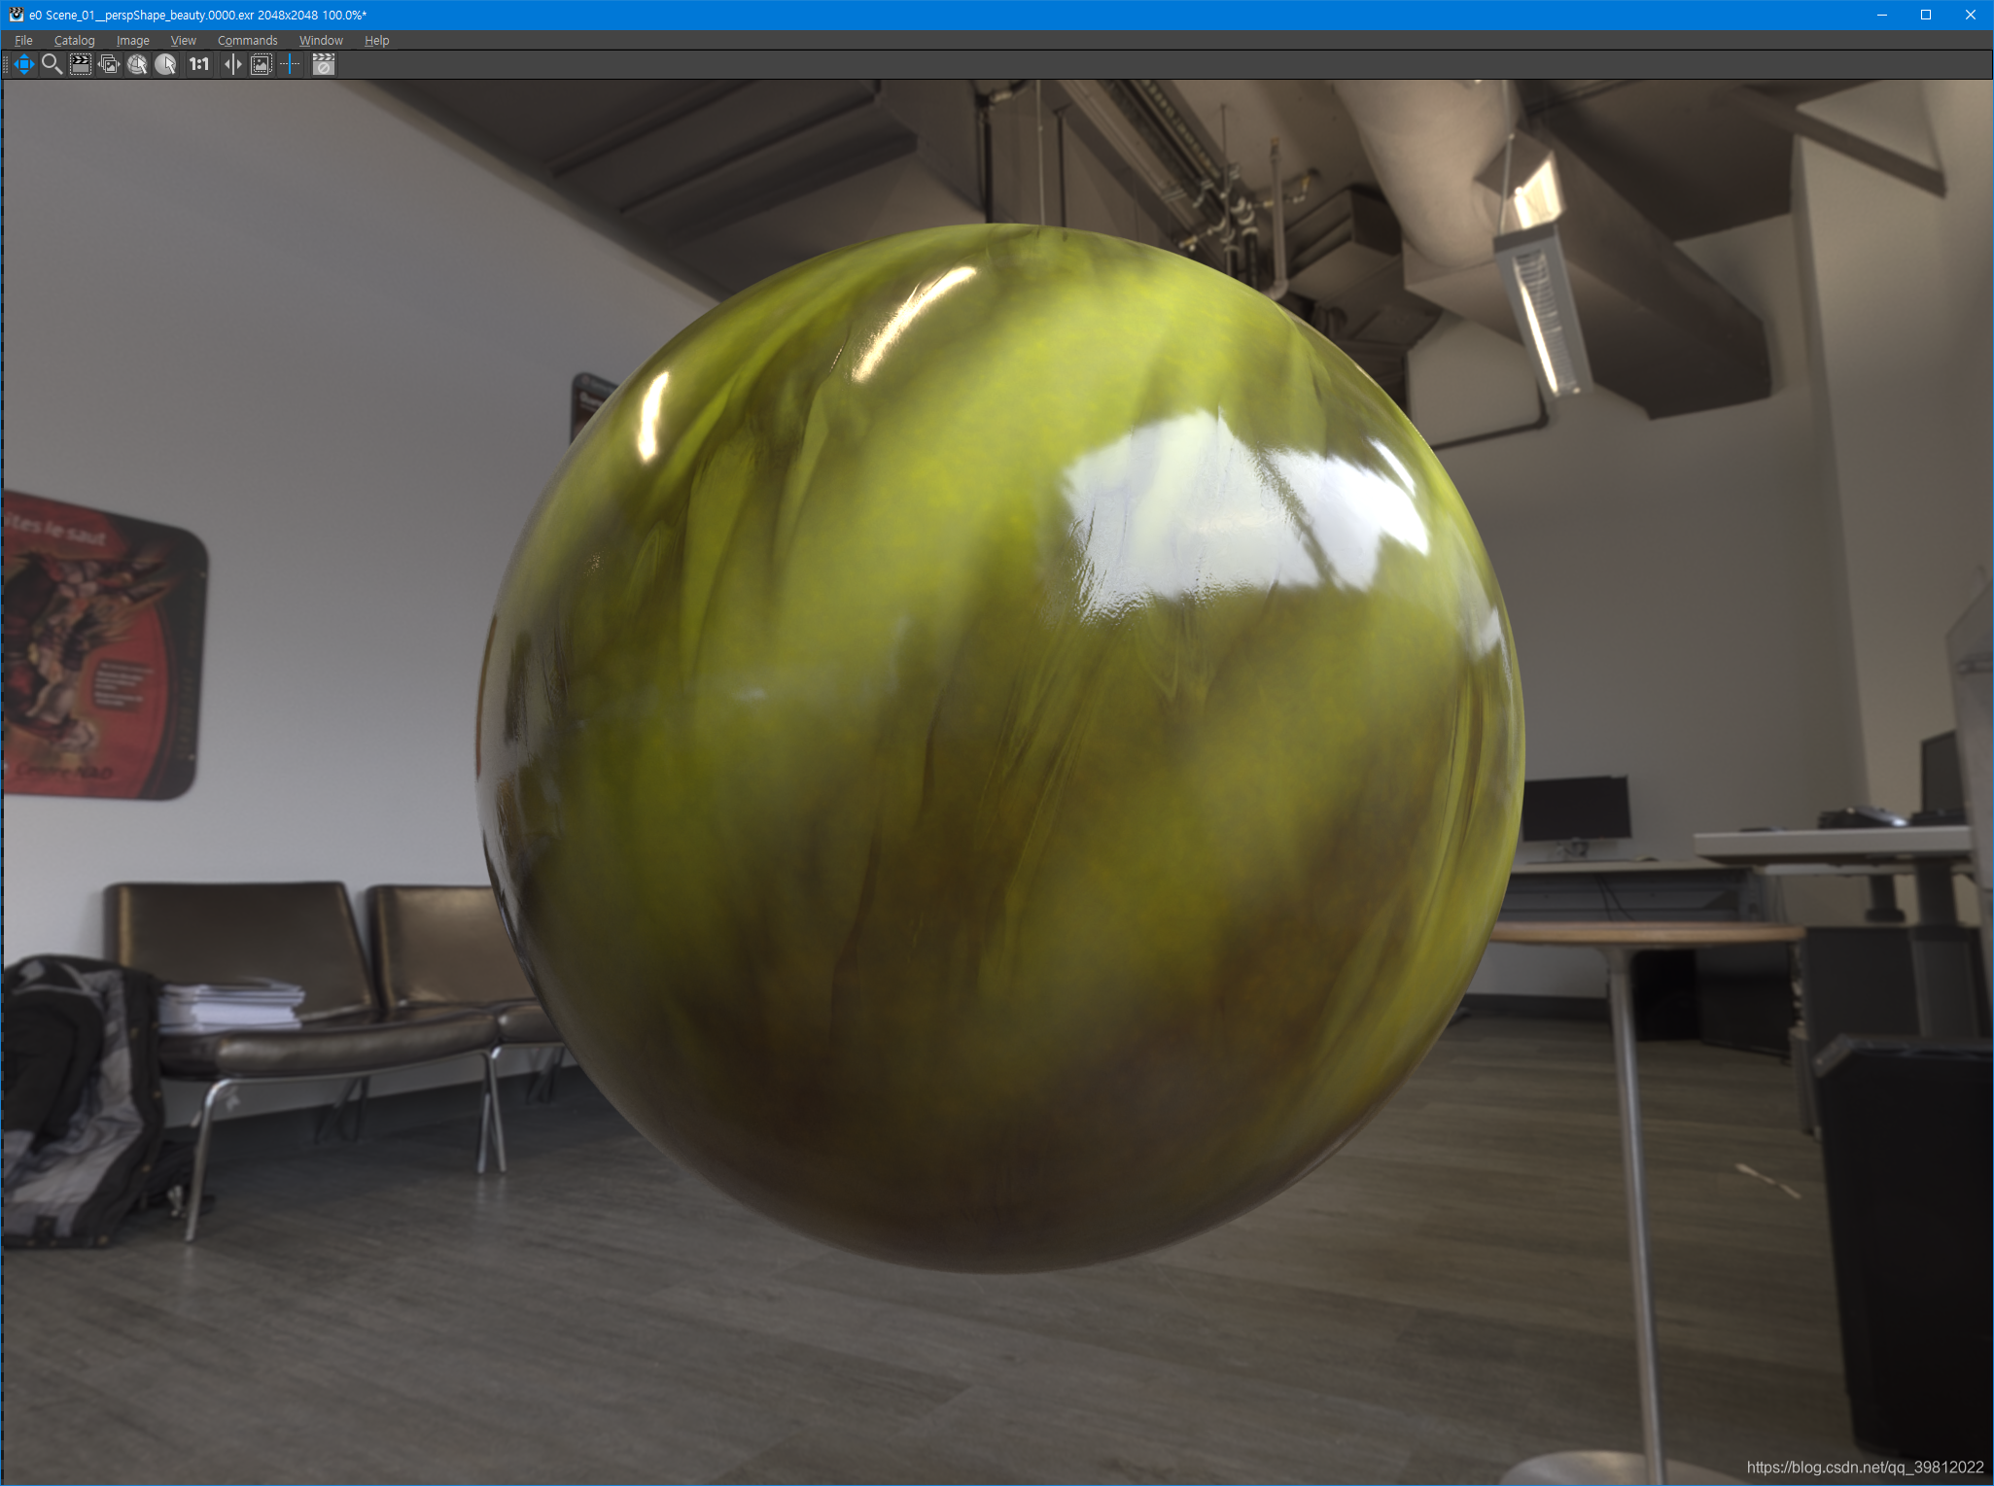
Task: Select the wireframe sphere pick tool
Action: click(x=137, y=64)
